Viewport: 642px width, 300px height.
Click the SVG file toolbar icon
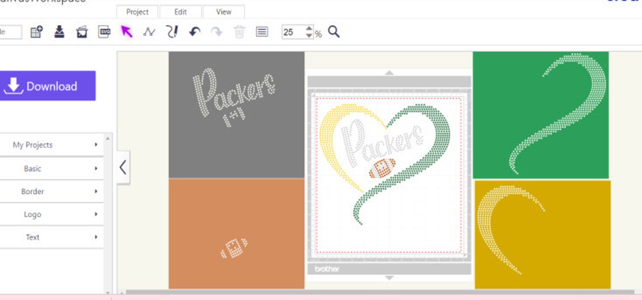tap(104, 32)
